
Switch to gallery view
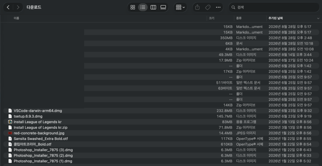(x=163, y=7)
